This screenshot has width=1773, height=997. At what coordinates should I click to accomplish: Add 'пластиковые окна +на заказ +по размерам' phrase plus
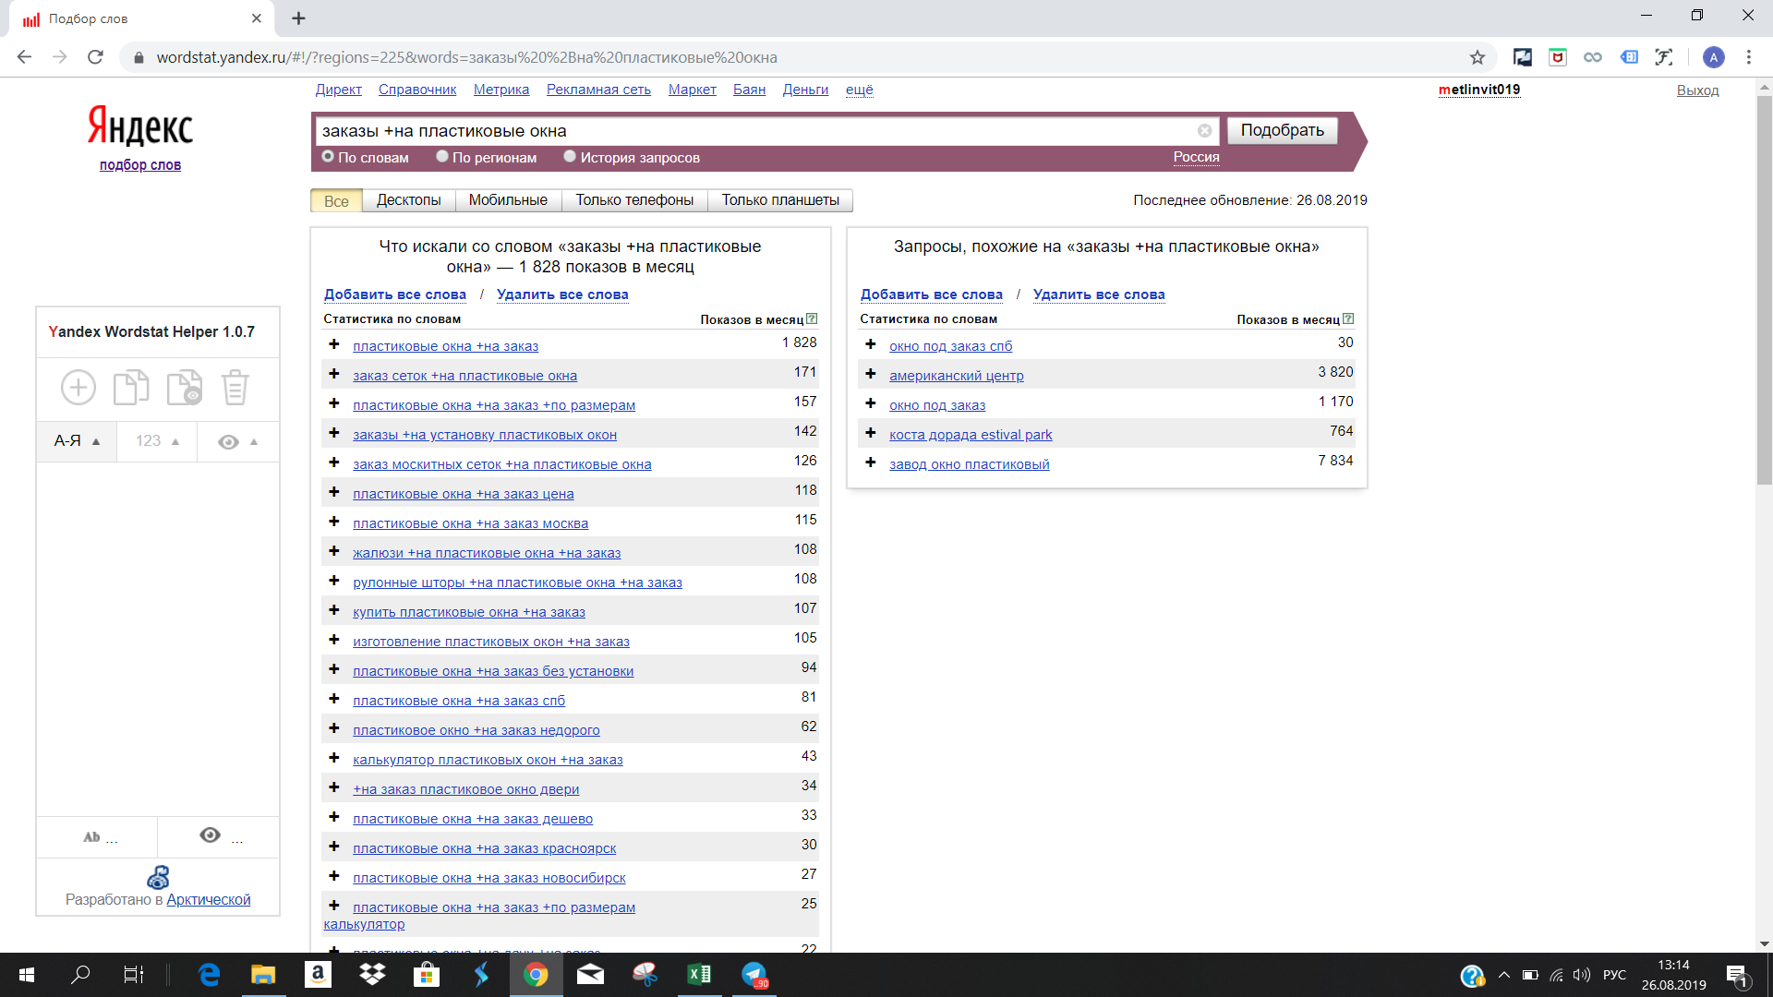tap(334, 403)
